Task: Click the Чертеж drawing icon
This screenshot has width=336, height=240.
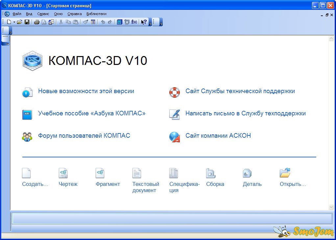Action: 63,173
